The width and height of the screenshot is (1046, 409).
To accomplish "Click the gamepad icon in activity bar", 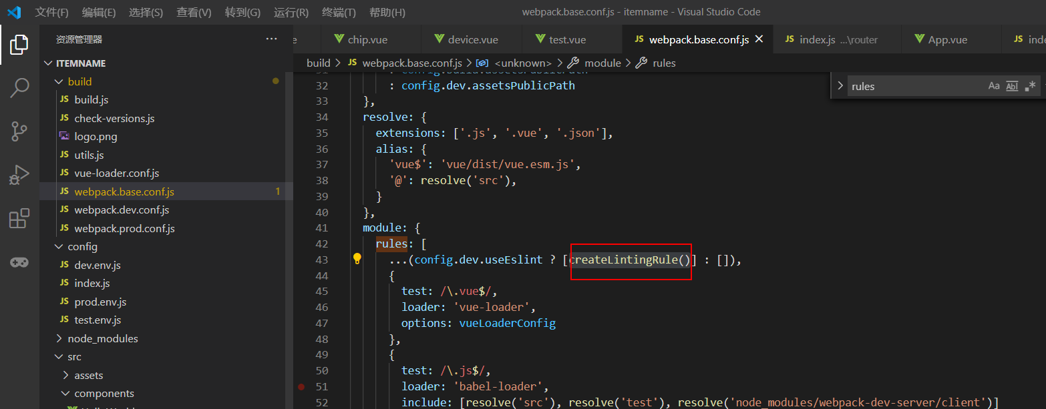I will pyautogui.click(x=19, y=262).
